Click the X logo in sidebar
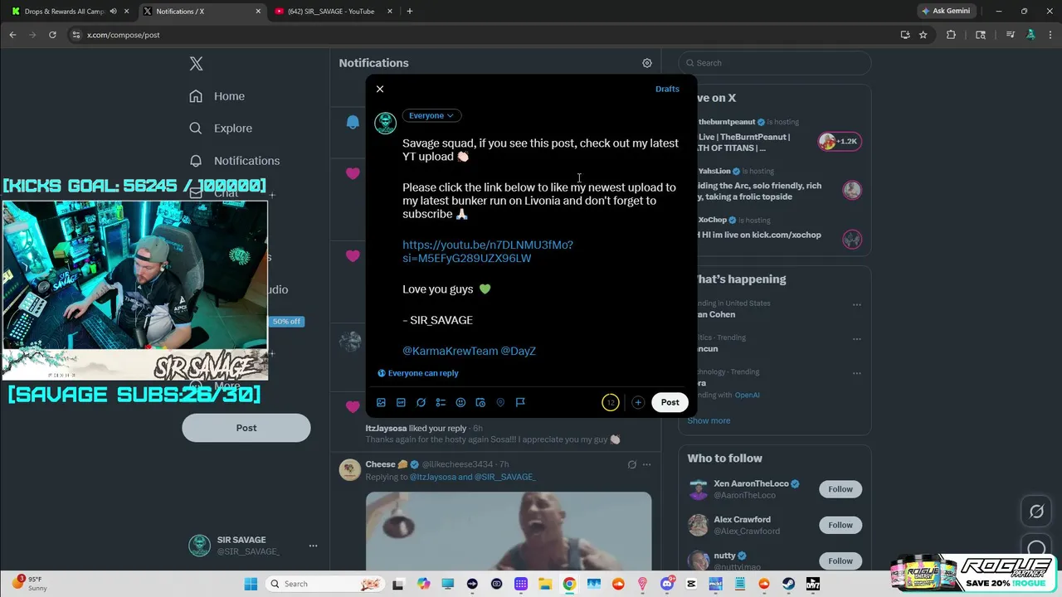The width and height of the screenshot is (1062, 597). pyautogui.click(x=196, y=64)
